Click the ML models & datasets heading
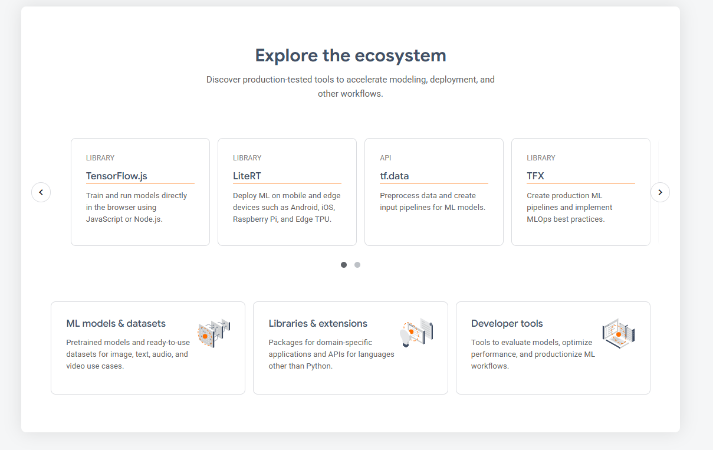Image resolution: width=713 pixels, height=450 pixels. [x=116, y=323]
